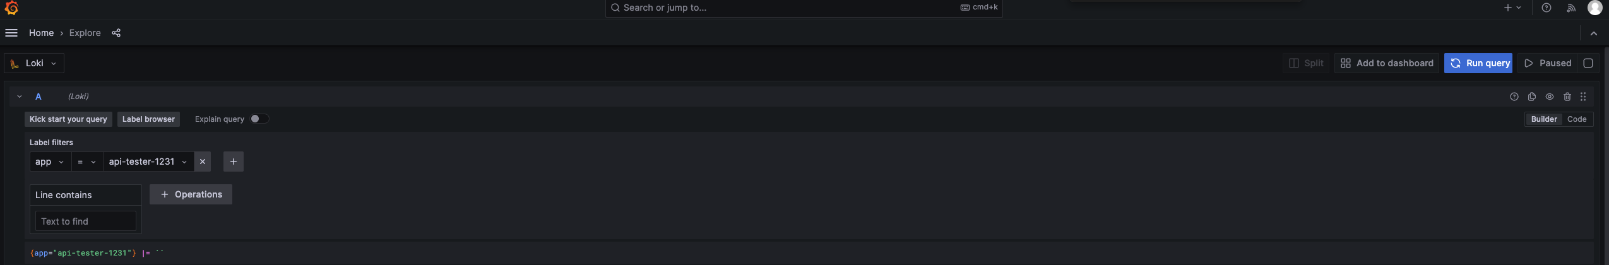Hide query A using the eye icon
The width and height of the screenshot is (1609, 265).
[1549, 97]
